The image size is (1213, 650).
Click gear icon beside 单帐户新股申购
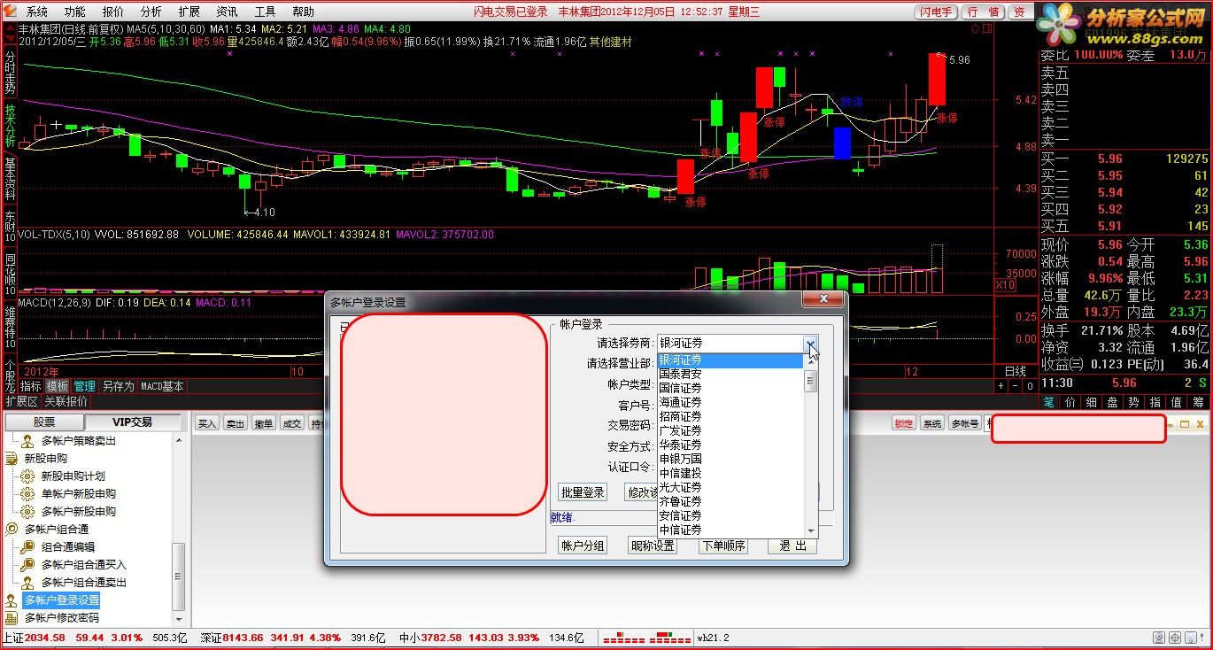pos(27,494)
